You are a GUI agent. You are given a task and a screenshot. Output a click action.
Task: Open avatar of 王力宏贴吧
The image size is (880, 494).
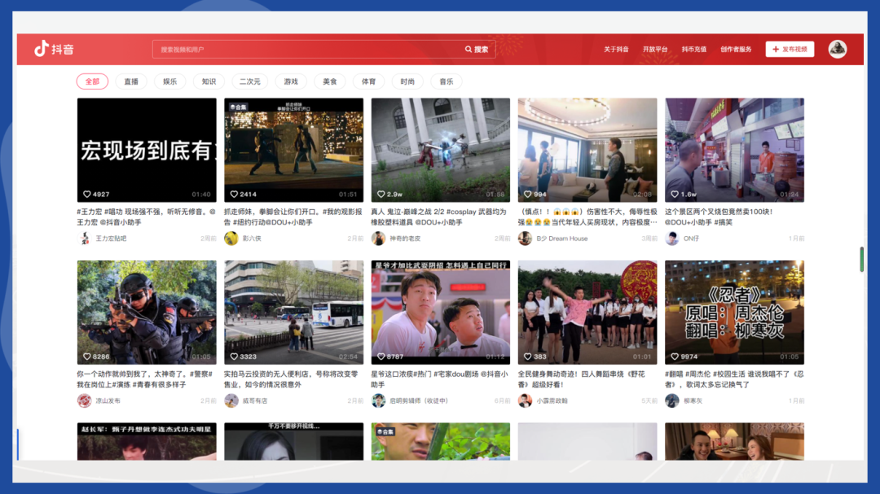tap(84, 238)
